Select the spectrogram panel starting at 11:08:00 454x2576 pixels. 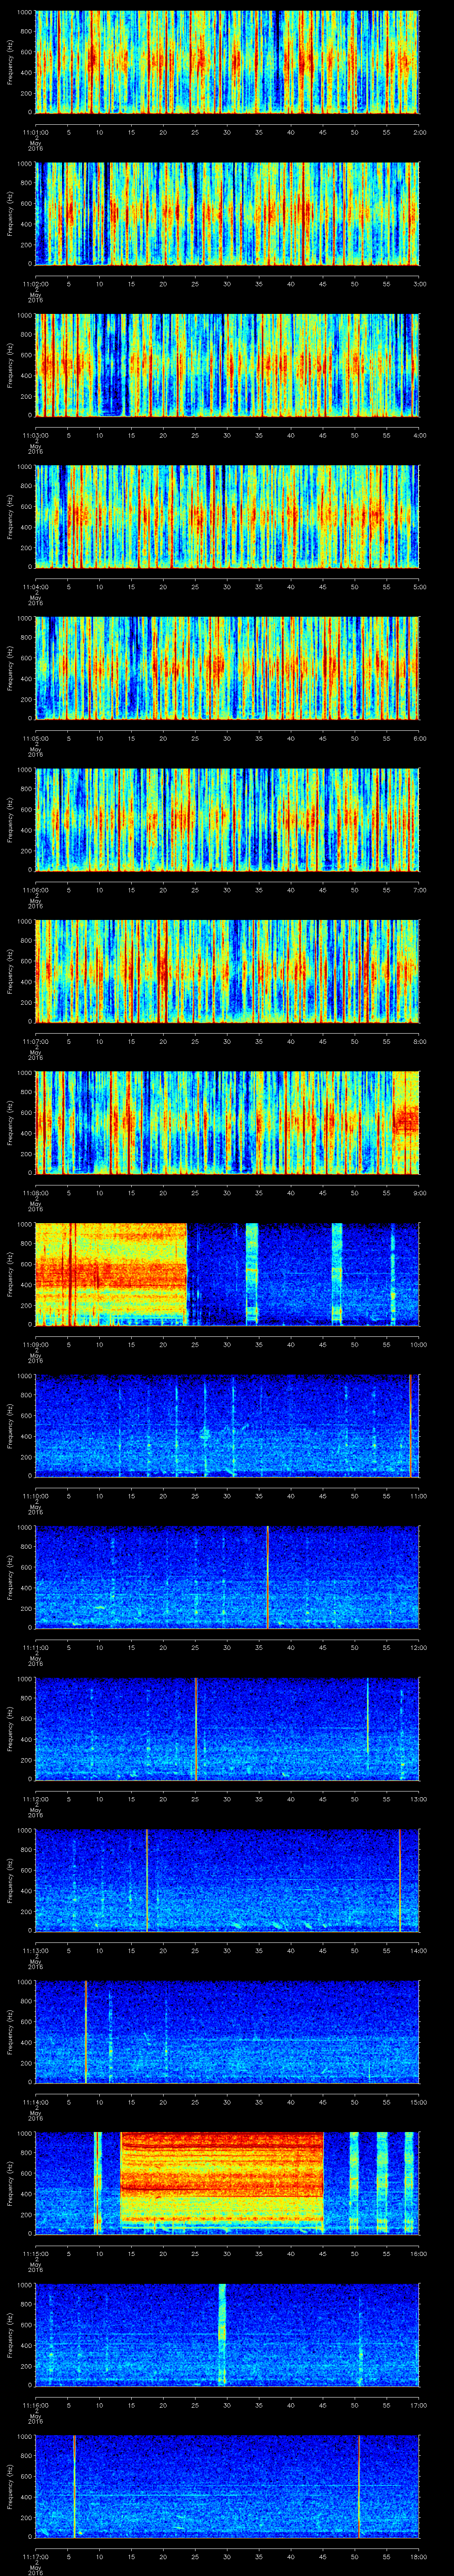click(x=227, y=1122)
